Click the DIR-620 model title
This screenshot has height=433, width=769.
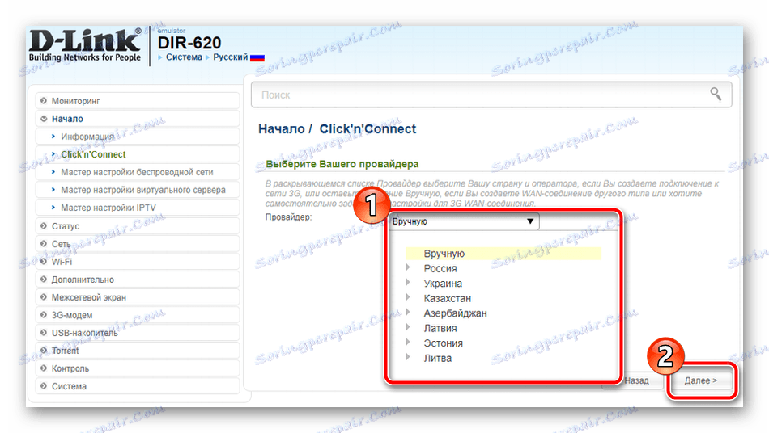[x=189, y=43]
